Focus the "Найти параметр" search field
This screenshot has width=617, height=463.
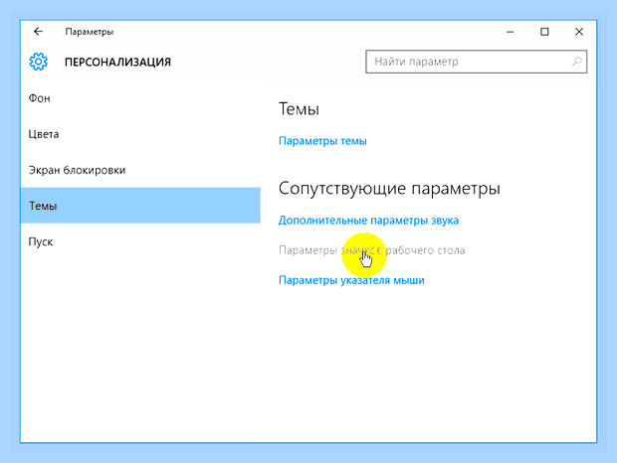(476, 62)
